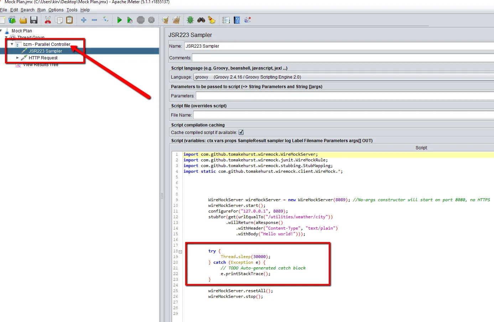
Task: Open the Templates icon in toolbar
Action: 12,20
